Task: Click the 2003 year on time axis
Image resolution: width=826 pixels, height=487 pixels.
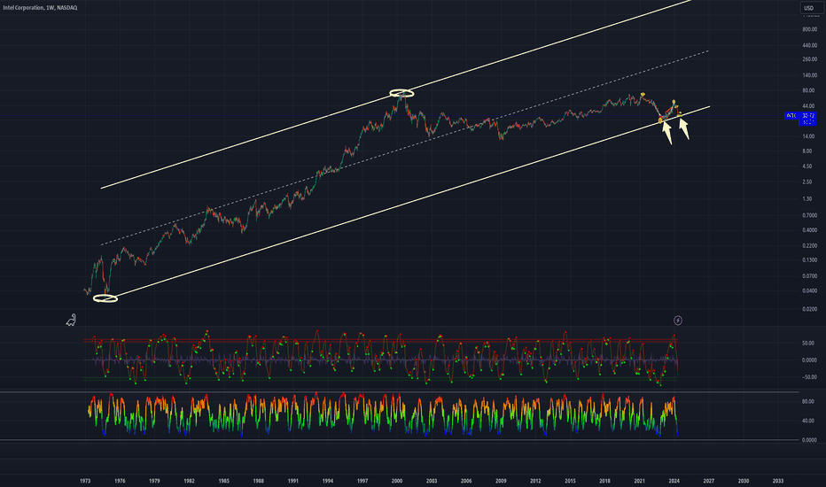Action: (432, 481)
